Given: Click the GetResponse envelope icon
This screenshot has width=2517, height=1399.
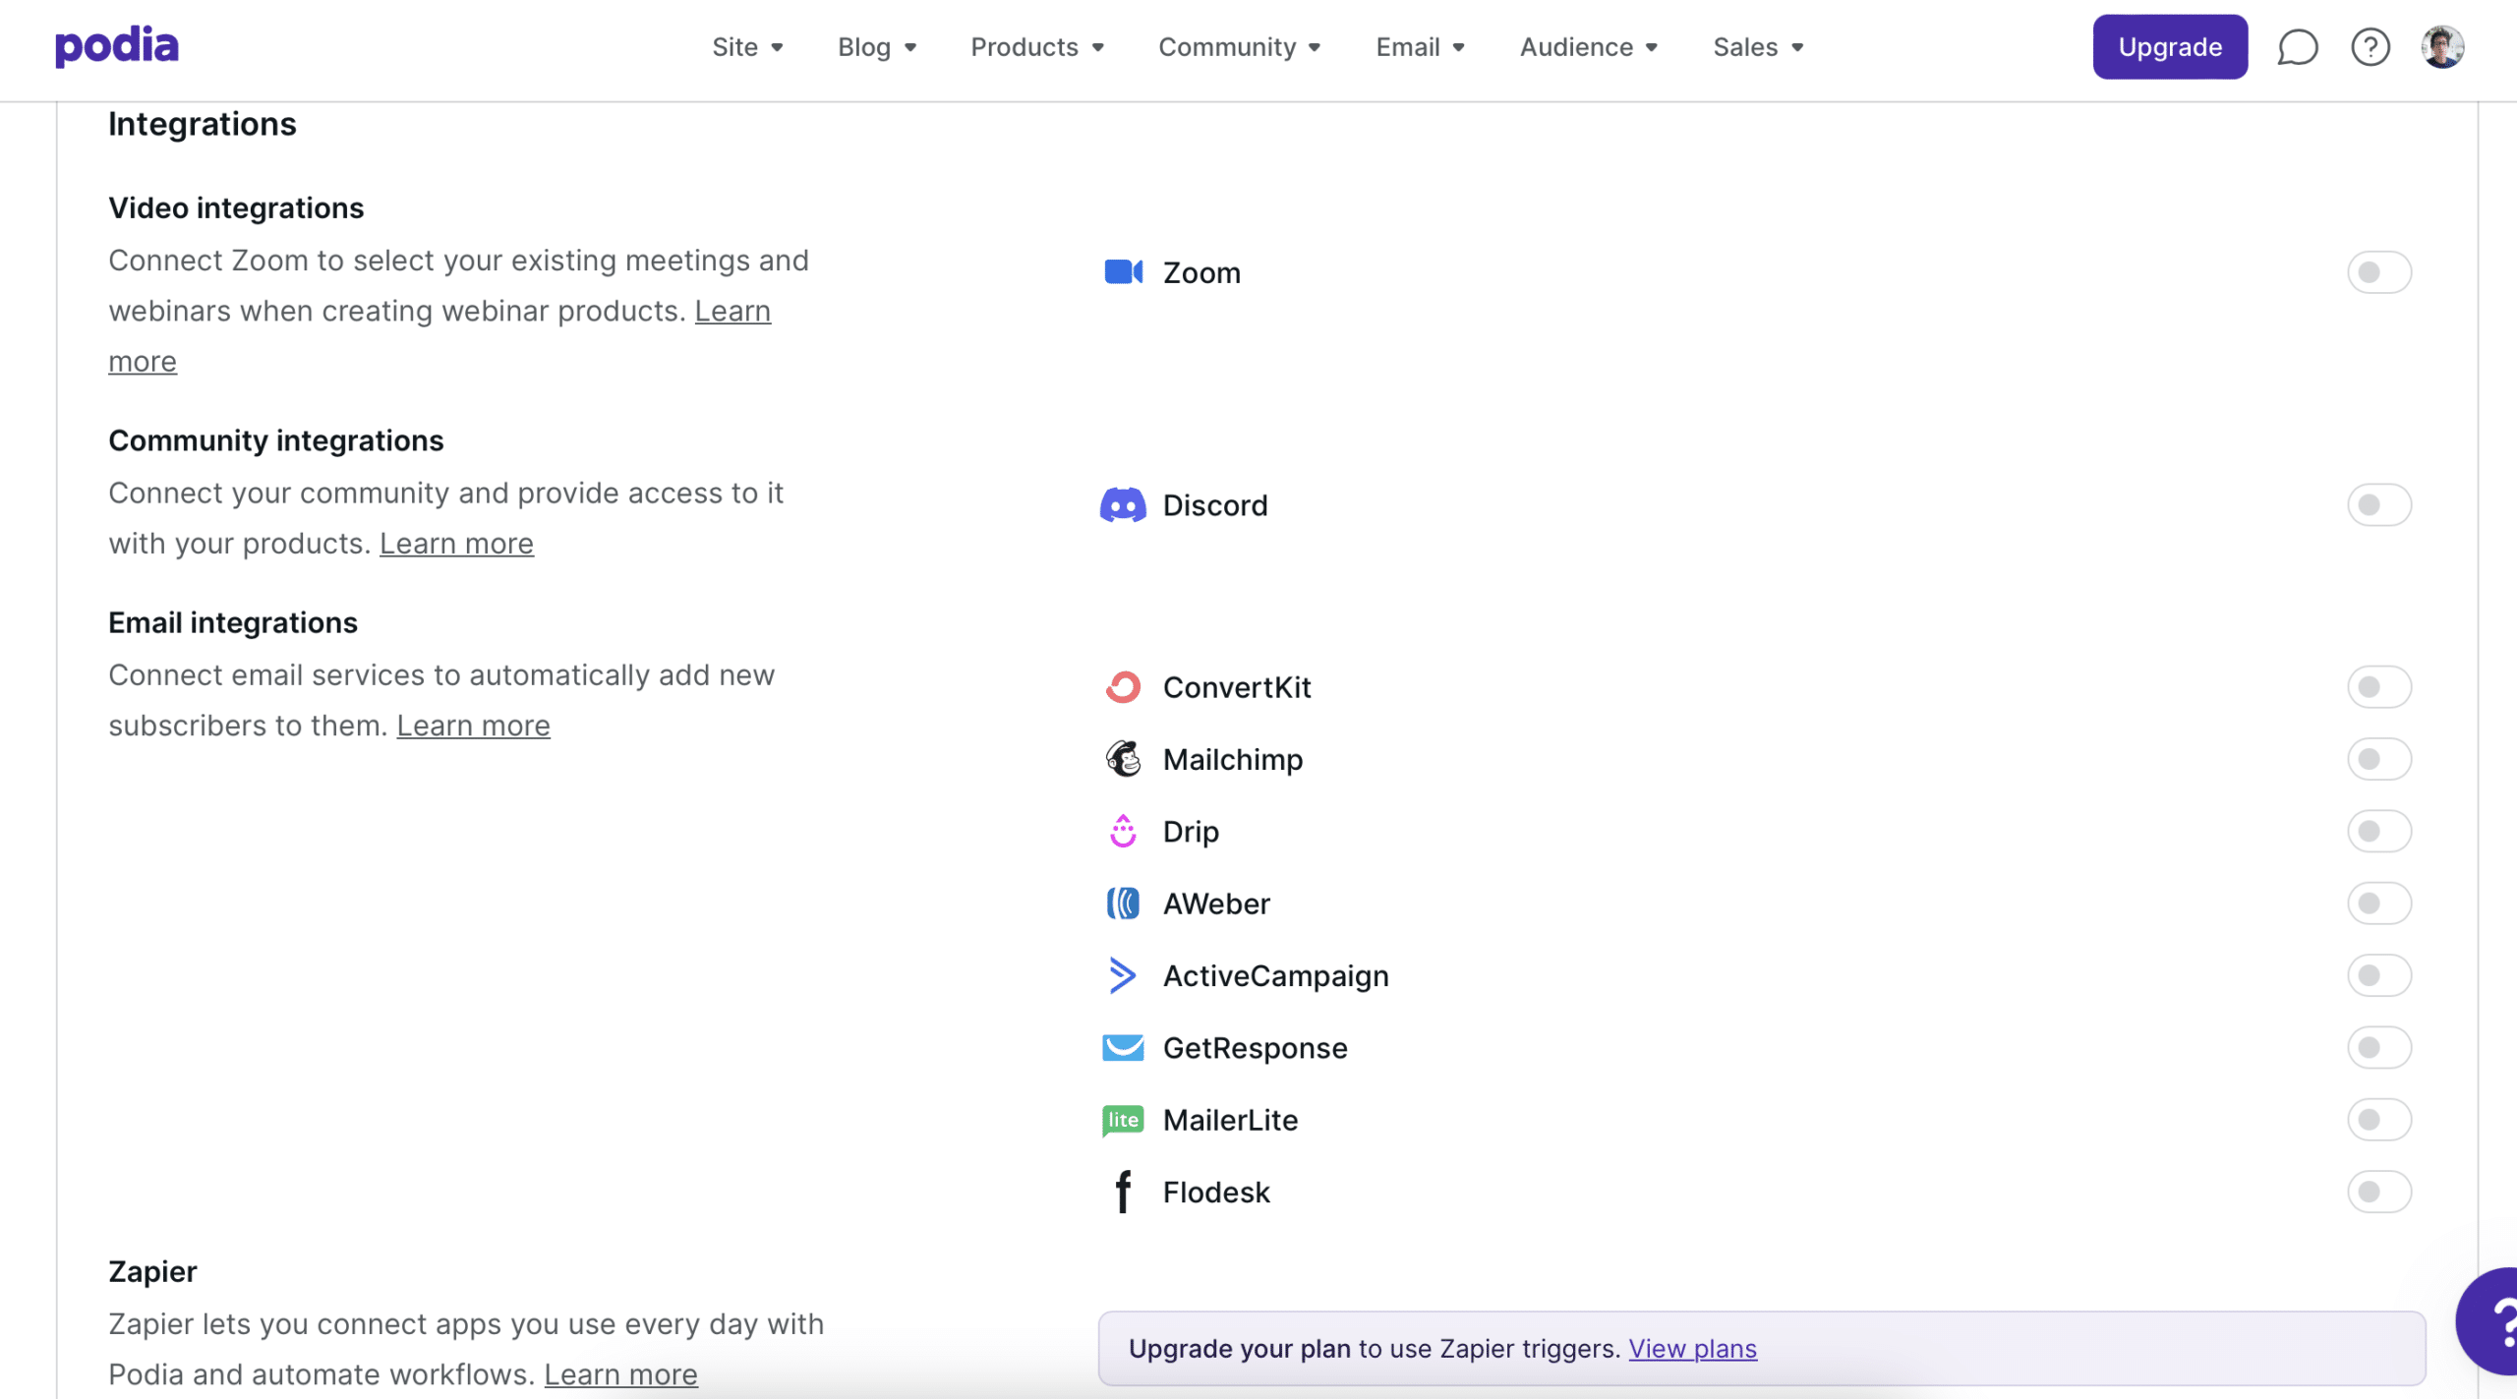Looking at the screenshot, I should coord(1123,1047).
